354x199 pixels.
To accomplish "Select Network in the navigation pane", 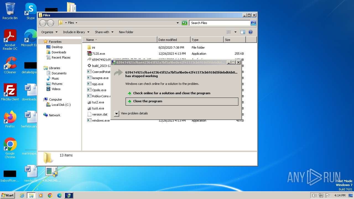I will [54, 115].
